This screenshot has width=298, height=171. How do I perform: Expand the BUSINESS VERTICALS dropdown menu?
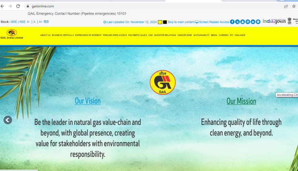(x=63, y=35)
